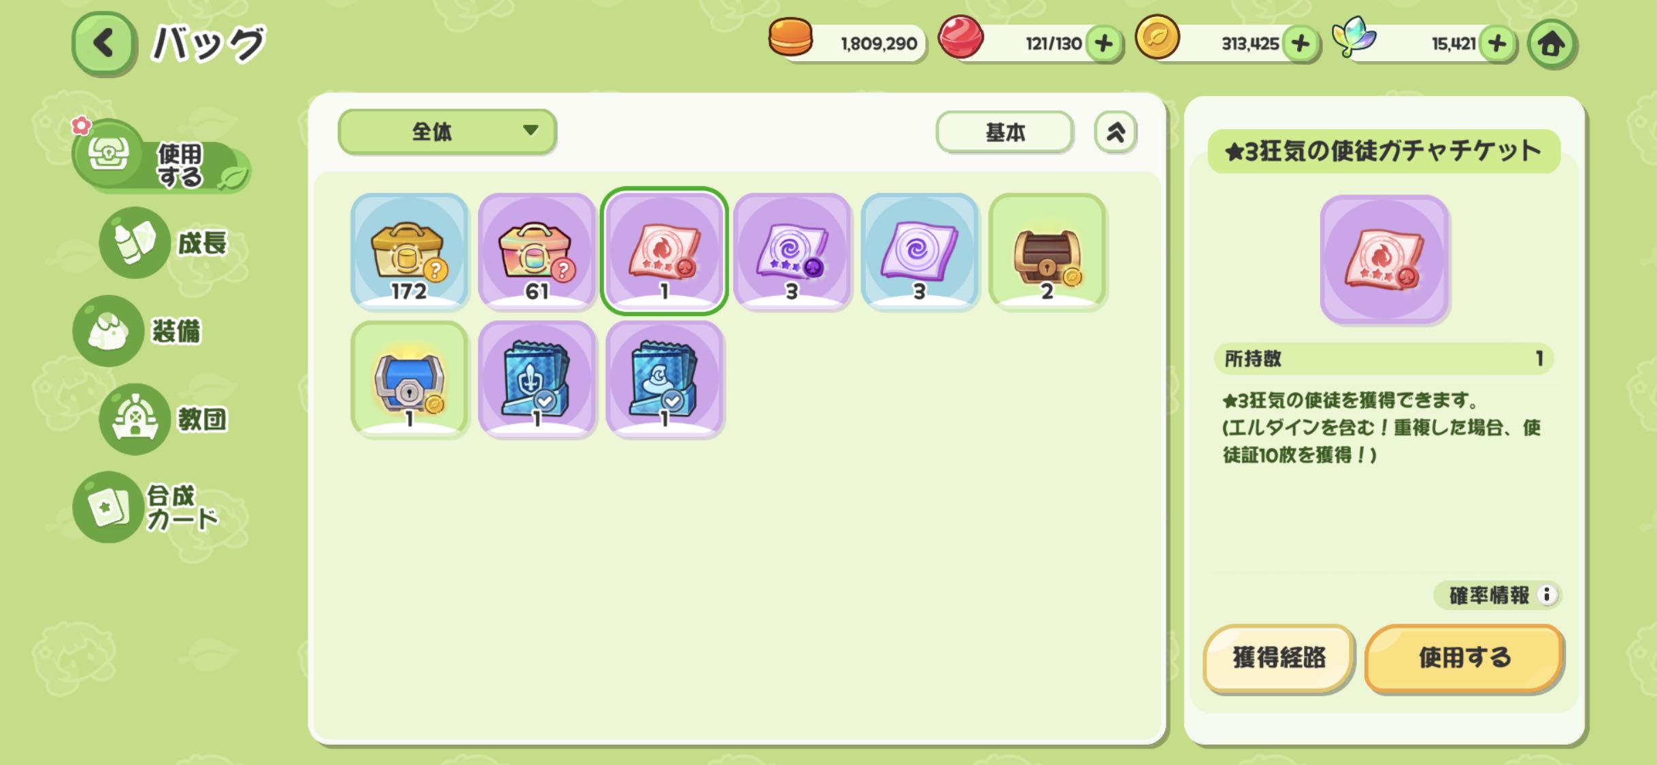The height and width of the screenshot is (765, 1657).
Task: Select the brown treasure chest item
Action: (x=1047, y=251)
